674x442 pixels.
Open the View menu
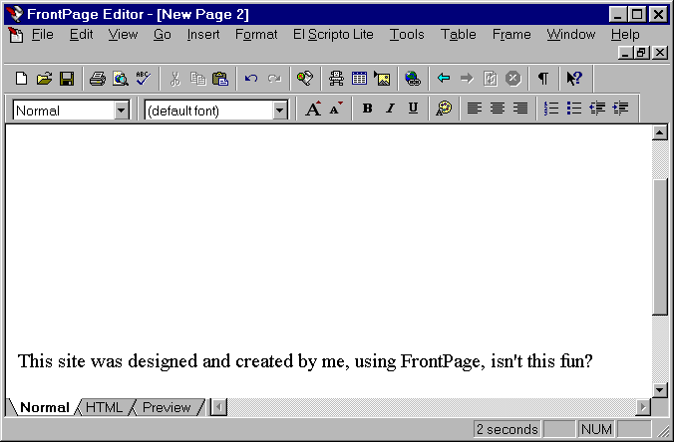(x=123, y=34)
